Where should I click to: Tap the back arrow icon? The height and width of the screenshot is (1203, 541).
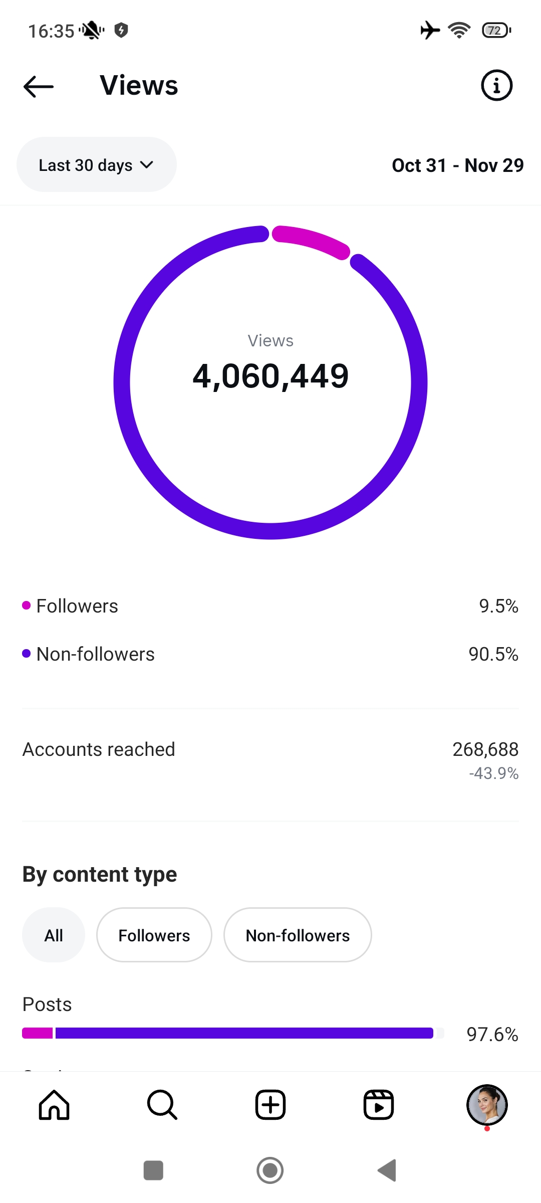coord(39,86)
